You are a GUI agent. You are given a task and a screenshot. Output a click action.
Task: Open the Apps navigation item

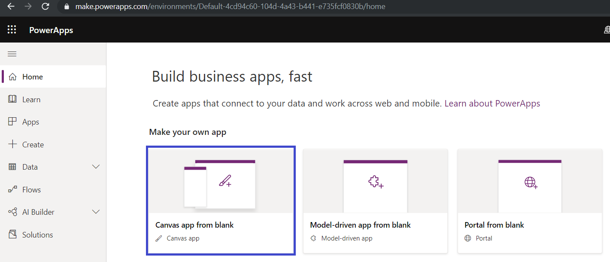point(53,122)
